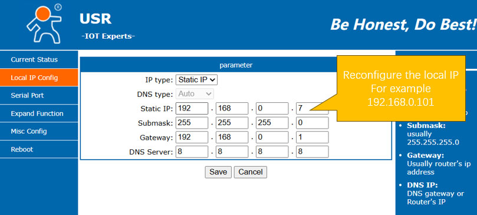Click the last DNS Server octet field

tap(312, 152)
